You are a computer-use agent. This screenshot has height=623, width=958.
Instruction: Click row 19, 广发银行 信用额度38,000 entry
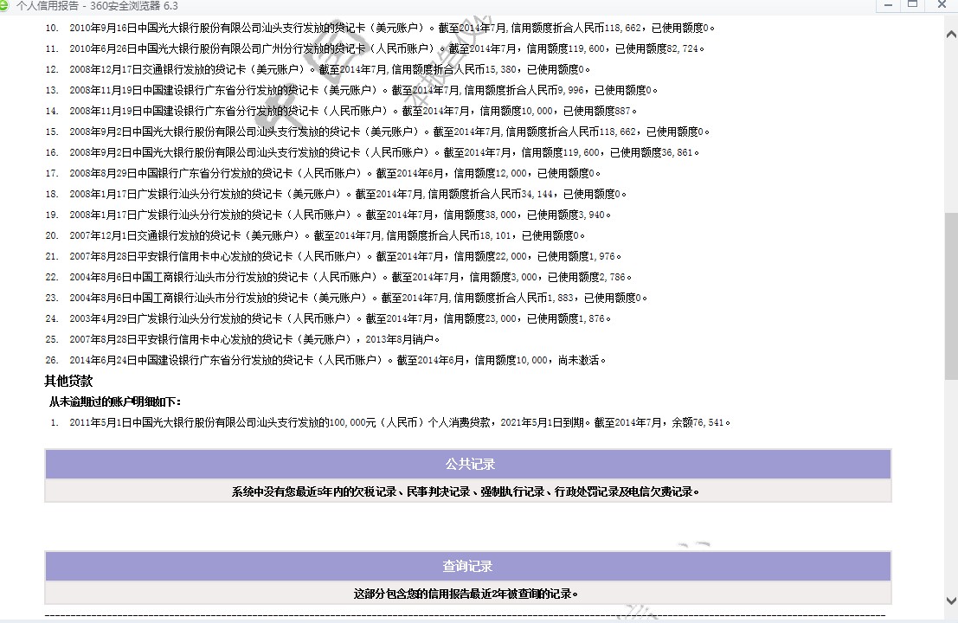[328, 215]
